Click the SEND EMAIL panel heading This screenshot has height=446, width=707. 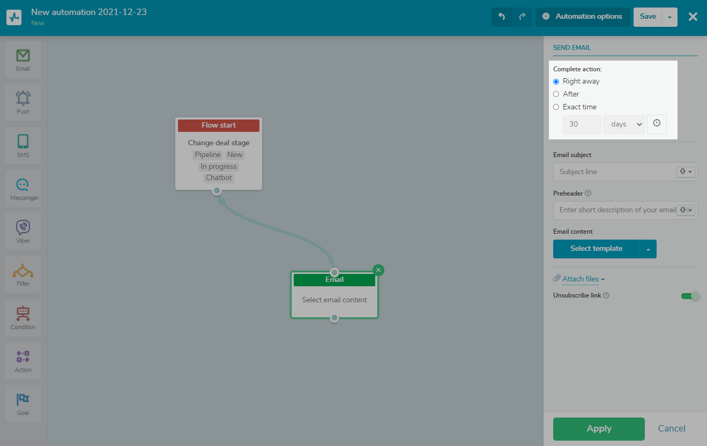(572, 47)
